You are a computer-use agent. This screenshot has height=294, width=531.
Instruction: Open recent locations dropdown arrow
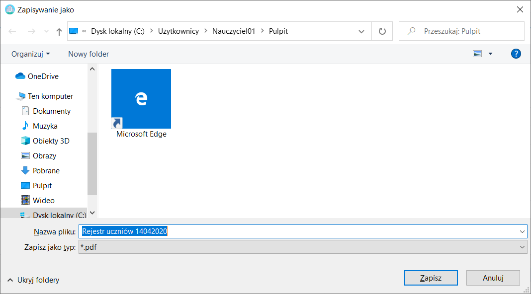[x=46, y=31]
